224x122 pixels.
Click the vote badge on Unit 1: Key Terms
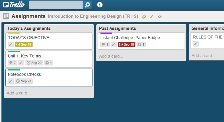49,63
